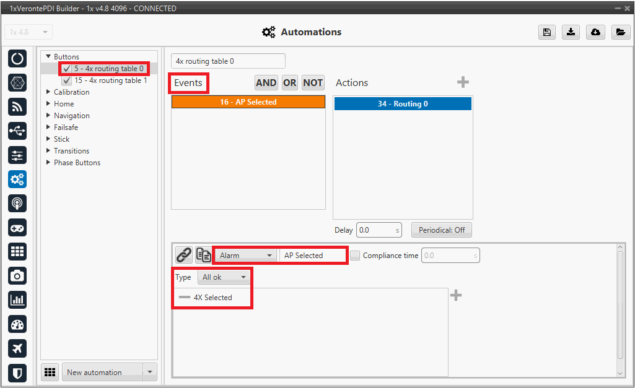The width and height of the screenshot is (635, 388).
Task: Click the chain link icon in event panel
Action: (x=184, y=255)
